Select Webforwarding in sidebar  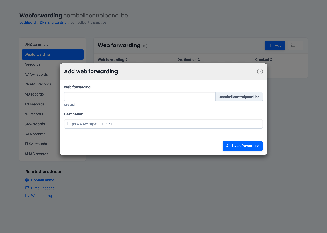52,54
